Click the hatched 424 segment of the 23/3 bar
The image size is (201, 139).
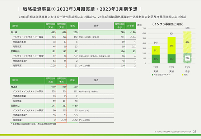[x=187, y=42]
